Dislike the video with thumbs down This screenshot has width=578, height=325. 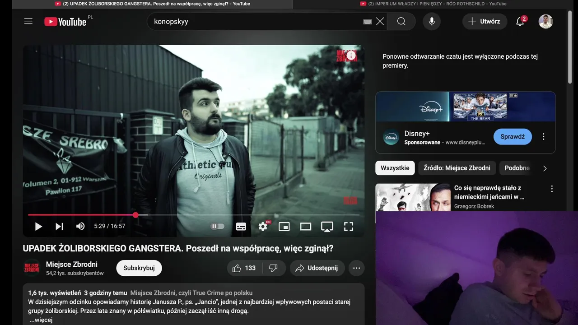[273, 268]
